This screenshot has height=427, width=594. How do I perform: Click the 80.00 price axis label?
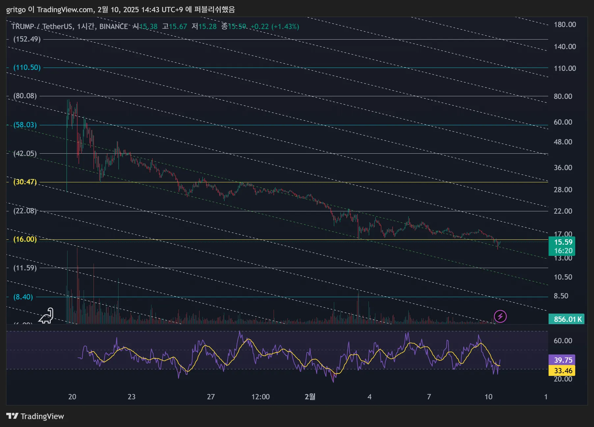[x=563, y=96]
